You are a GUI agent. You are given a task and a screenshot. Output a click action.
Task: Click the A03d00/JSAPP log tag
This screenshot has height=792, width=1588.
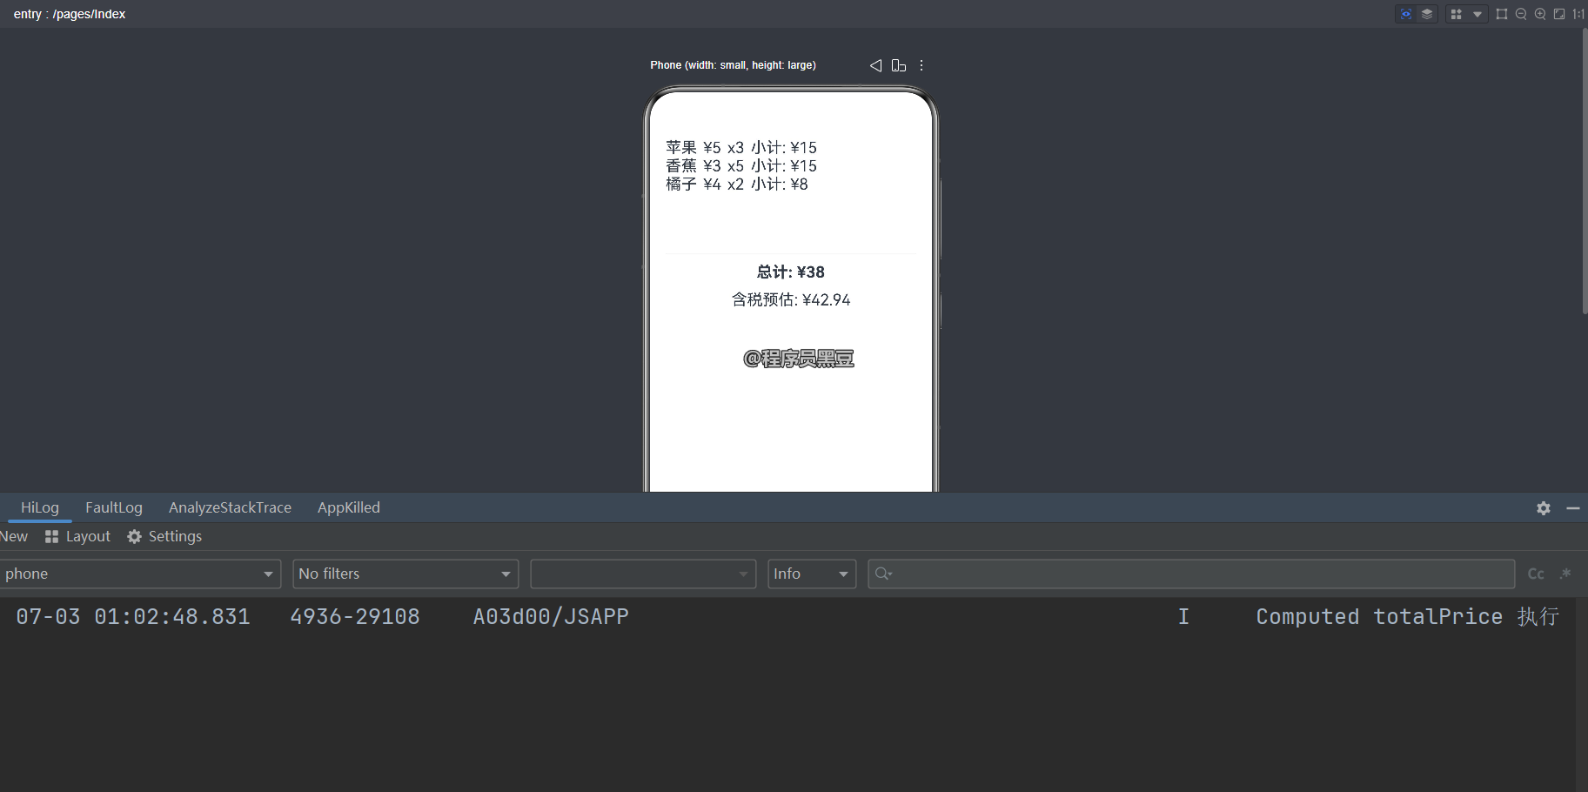pos(551,616)
